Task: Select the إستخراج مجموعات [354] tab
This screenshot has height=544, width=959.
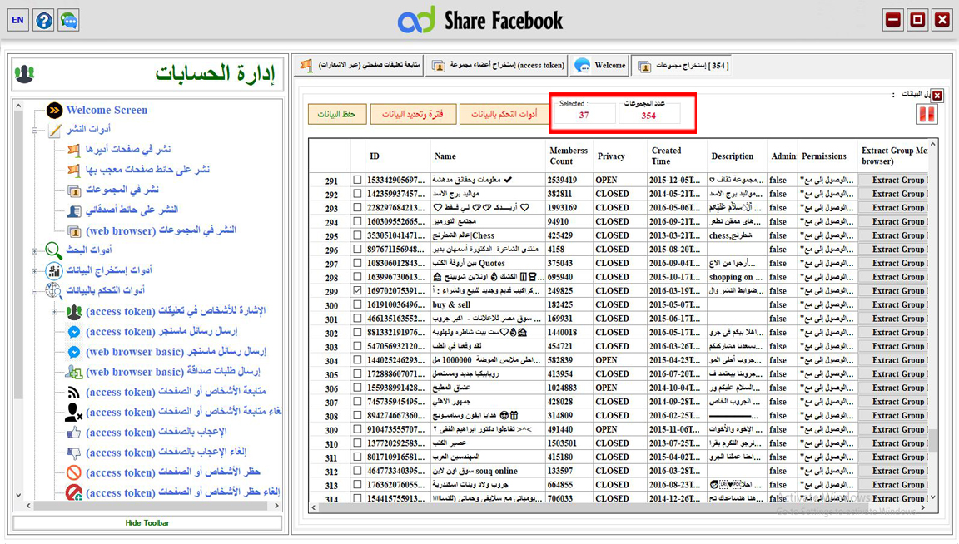Action: [682, 66]
